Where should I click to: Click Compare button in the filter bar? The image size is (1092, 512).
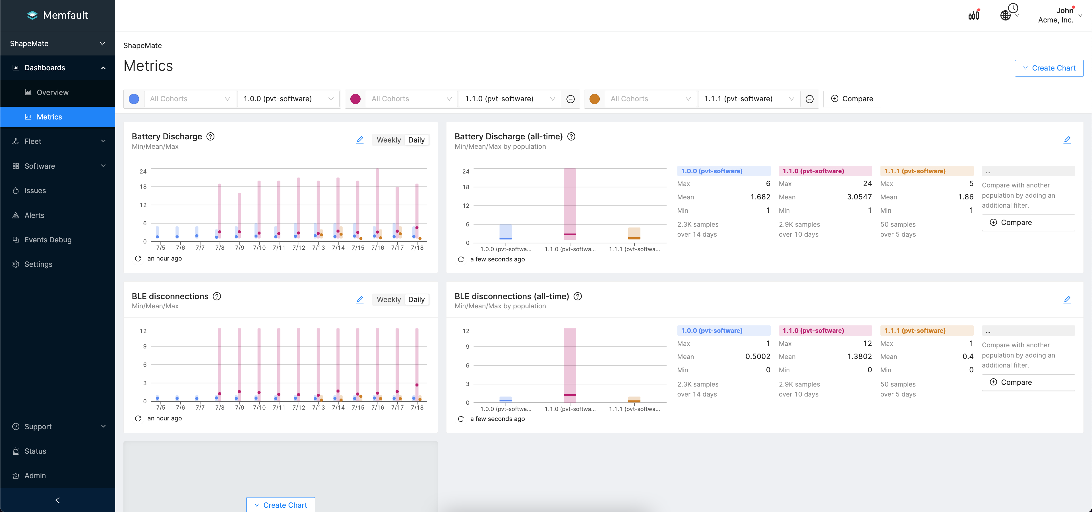(x=852, y=99)
